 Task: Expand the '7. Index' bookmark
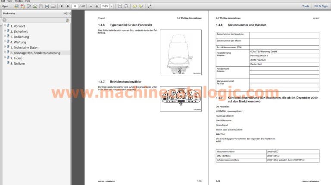coord(5,57)
